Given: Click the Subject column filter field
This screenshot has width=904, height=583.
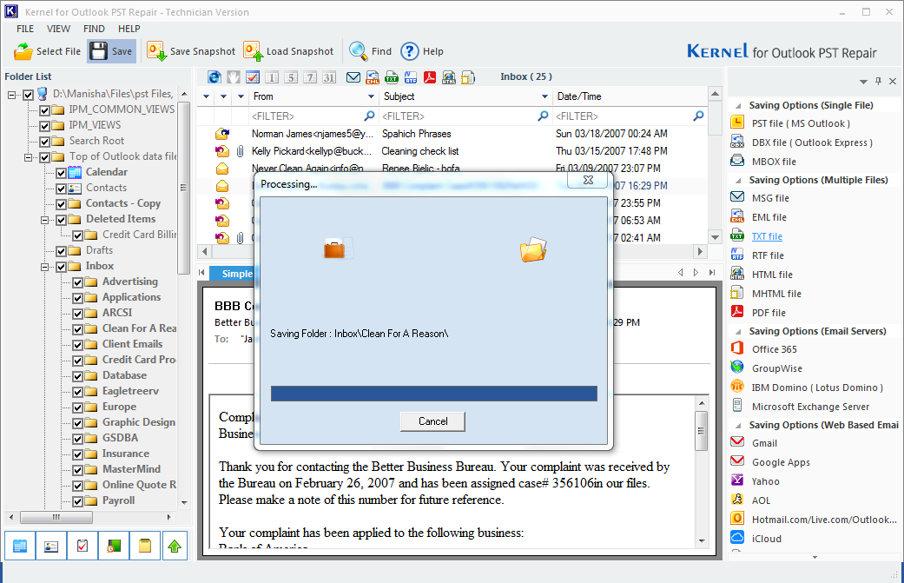Looking at the screenshot, I should (465, 116).
